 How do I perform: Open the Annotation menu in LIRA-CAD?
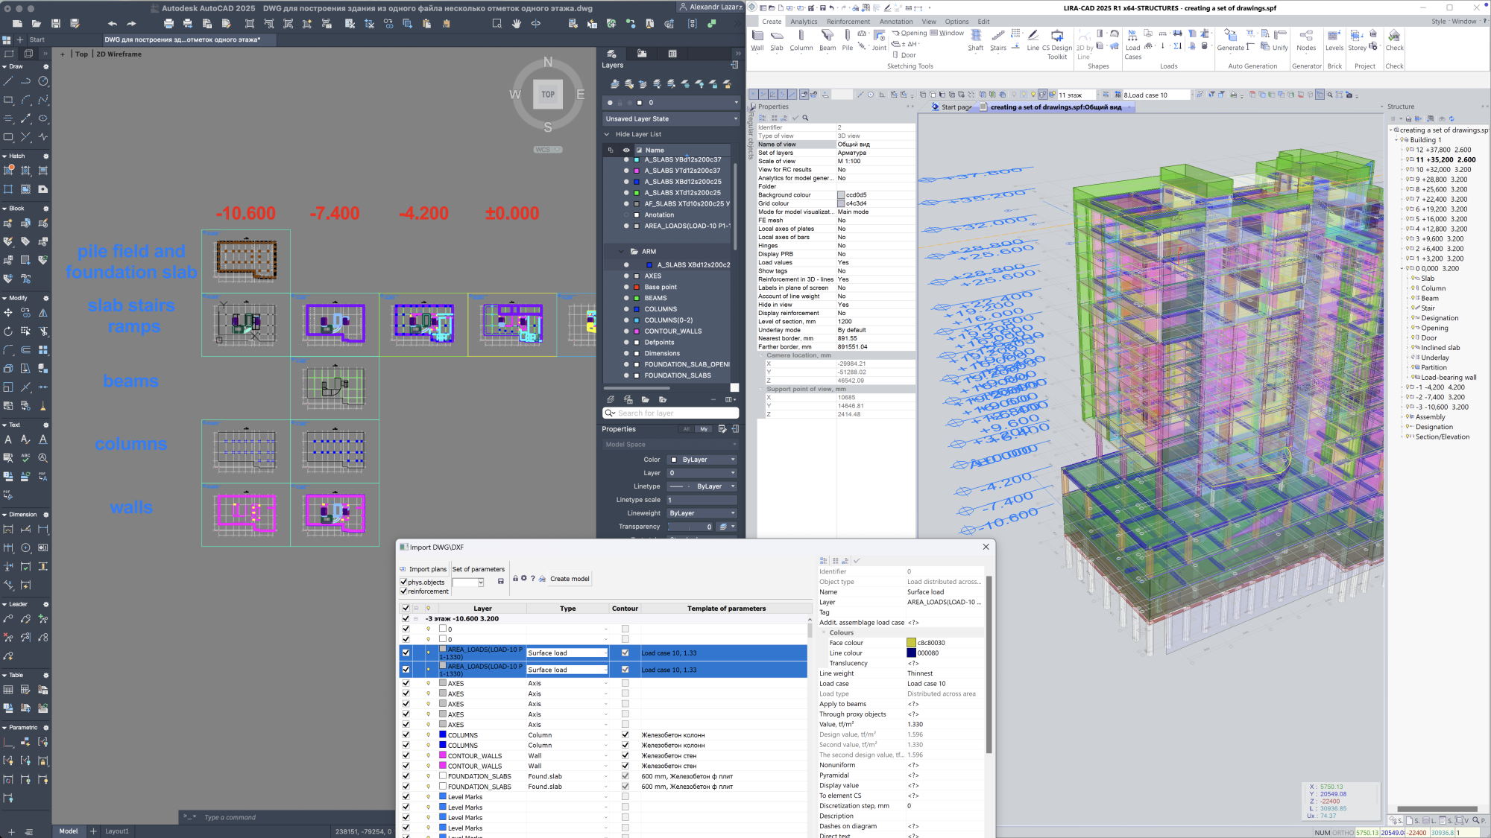(897, 21)
